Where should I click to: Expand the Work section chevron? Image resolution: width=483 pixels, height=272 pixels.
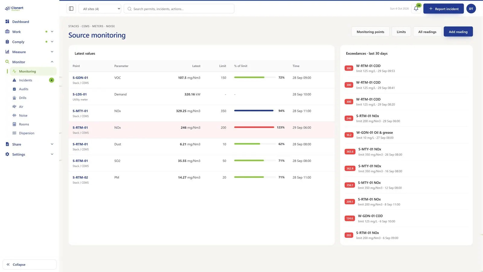52,31
